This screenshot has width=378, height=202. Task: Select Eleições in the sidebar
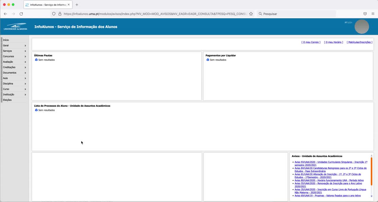pos(7,100)
